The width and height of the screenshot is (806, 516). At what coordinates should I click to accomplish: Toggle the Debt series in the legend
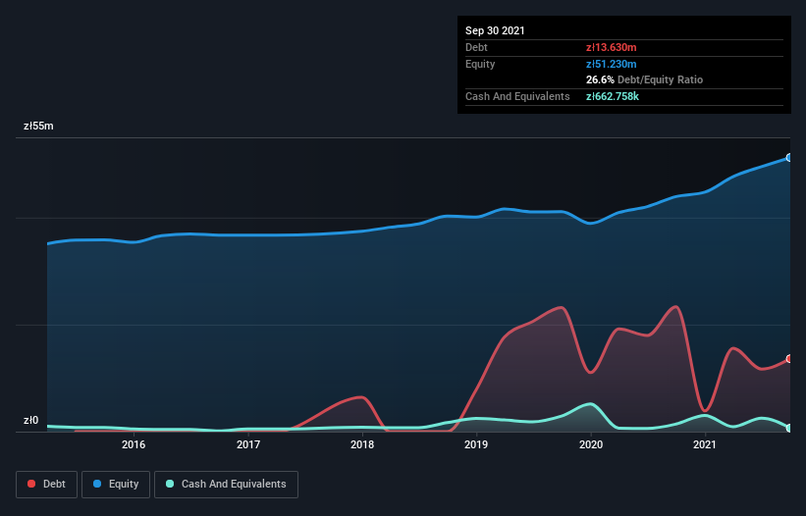[x=46, y=485]
